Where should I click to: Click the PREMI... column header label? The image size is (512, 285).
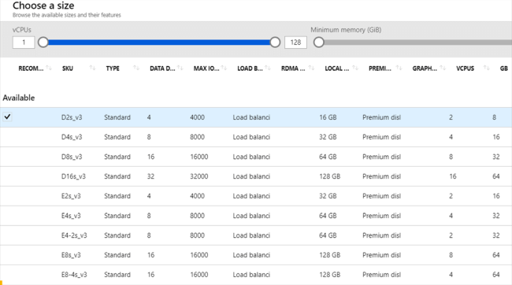380,68
